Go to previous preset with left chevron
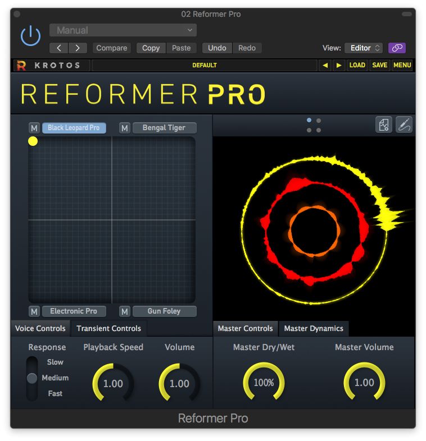 pyautogui.click(x=58, y=48)
